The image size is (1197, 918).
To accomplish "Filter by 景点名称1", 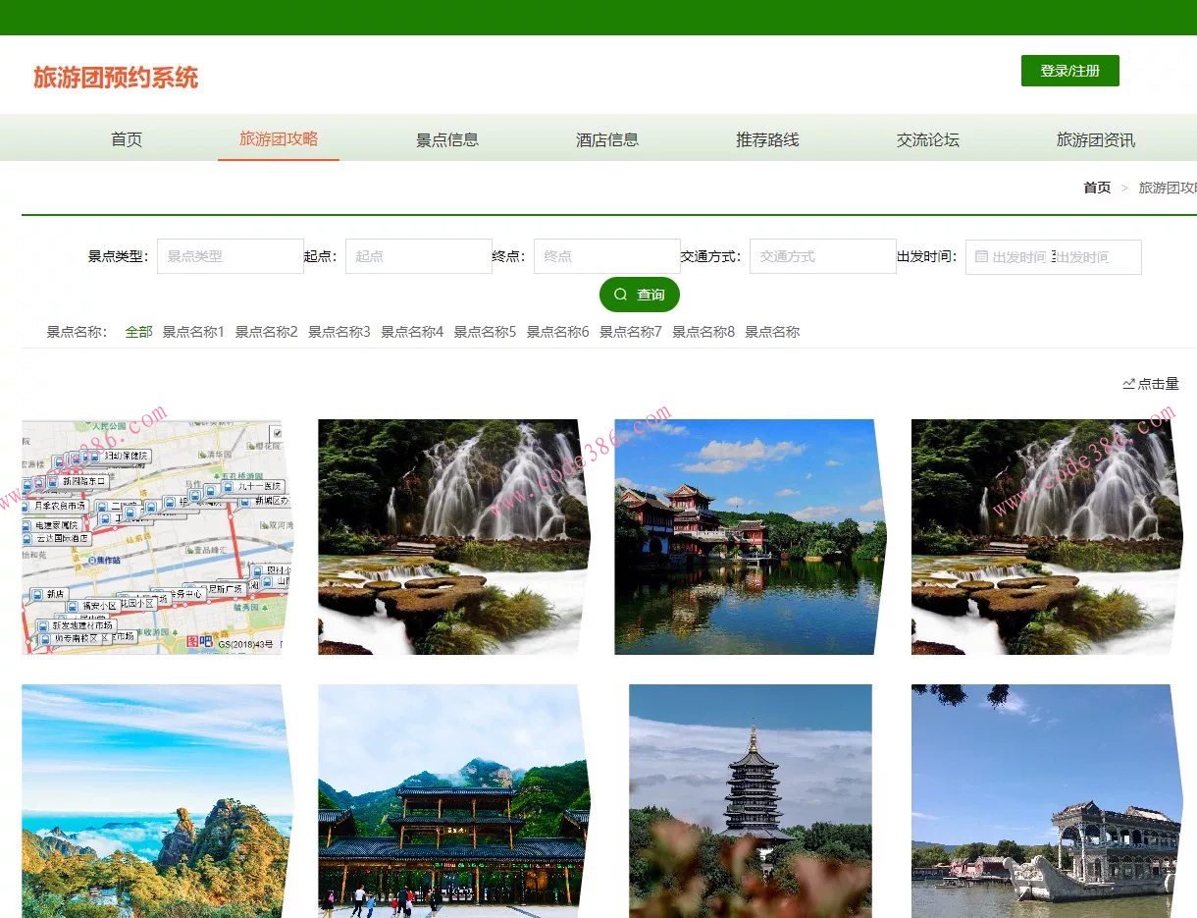I will point(193,332).
